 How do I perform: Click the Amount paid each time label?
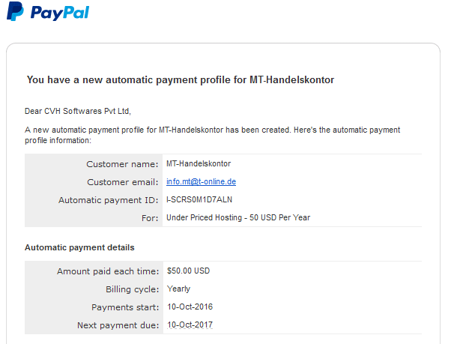108,271
